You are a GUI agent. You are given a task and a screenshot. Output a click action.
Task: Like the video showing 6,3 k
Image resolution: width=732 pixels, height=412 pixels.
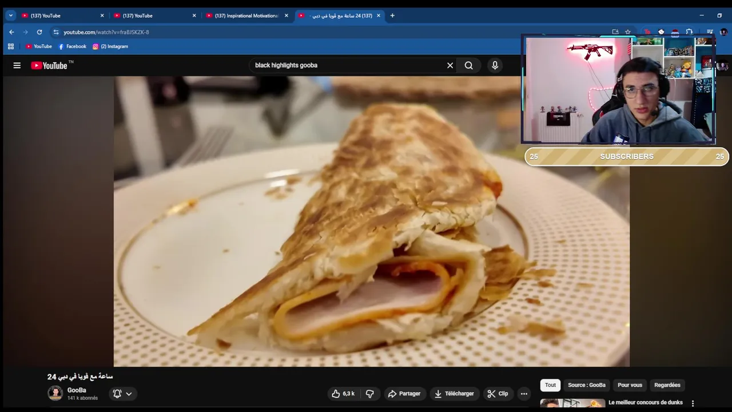(343, 394)
